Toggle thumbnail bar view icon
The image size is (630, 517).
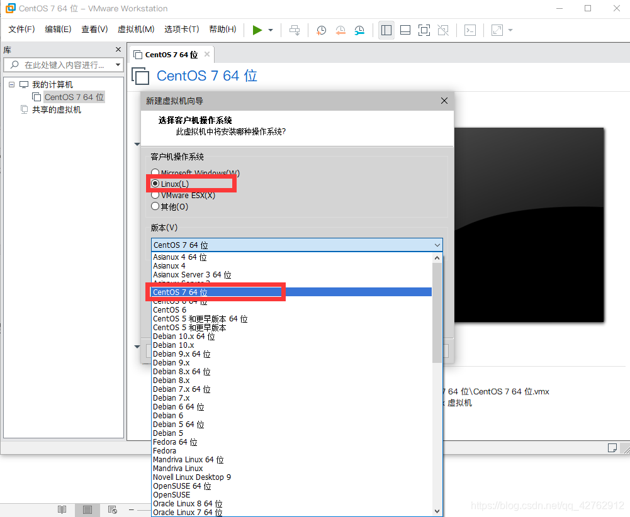point(405,30)
